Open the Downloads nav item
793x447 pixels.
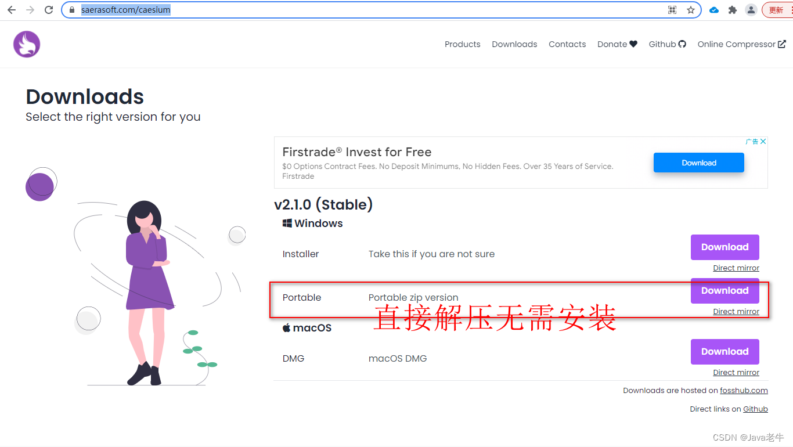click(514, 44)
